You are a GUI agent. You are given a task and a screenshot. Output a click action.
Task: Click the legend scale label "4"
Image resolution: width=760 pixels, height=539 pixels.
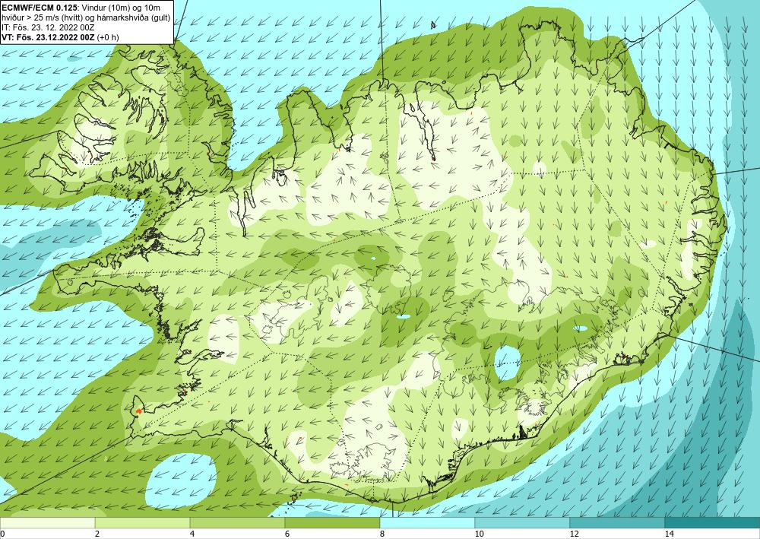[192, 534]
